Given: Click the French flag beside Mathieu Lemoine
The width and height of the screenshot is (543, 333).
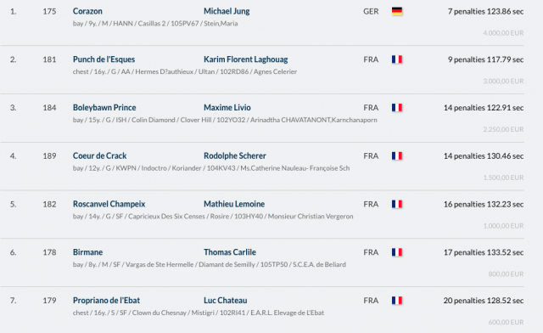Looking at the screenshot, I should click(x=397, y=205).
